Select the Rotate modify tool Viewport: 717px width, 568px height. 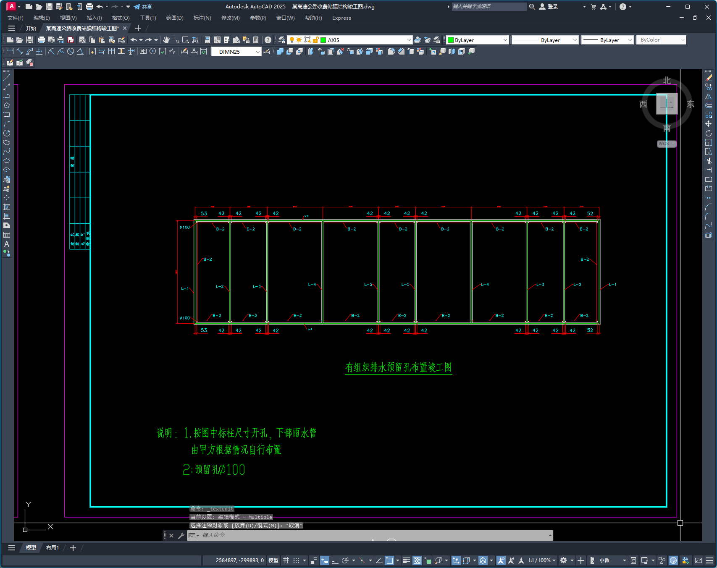tap(709, 133)
